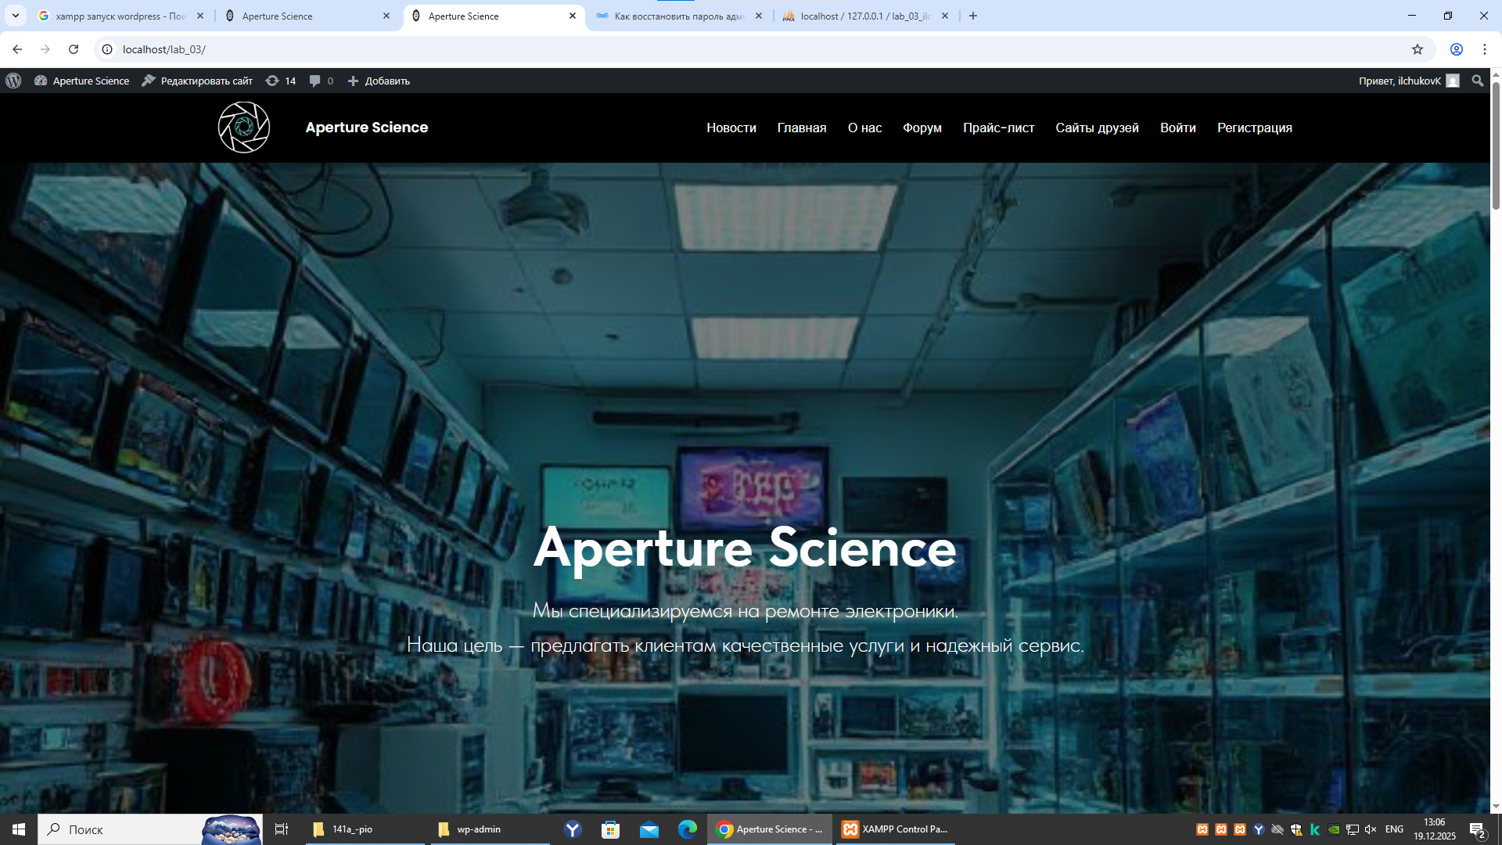Open the Chrome profile avatar icon

1456,49
